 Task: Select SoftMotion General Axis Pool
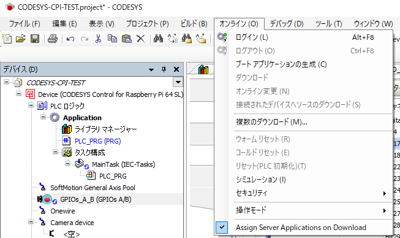click(x=92, y=188)
